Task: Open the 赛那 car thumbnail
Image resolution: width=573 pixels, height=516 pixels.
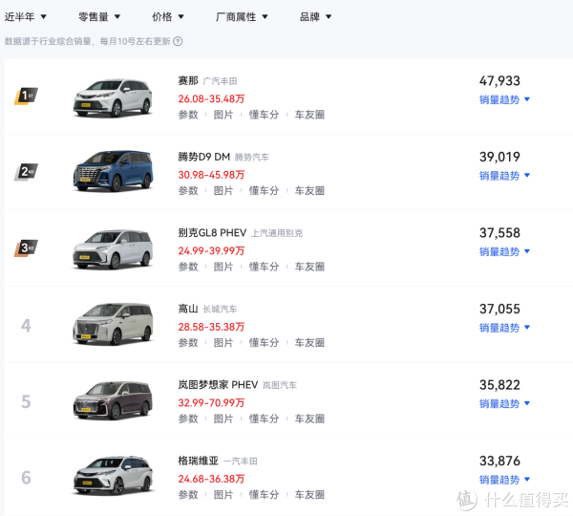Action: (x=114, y=97)
